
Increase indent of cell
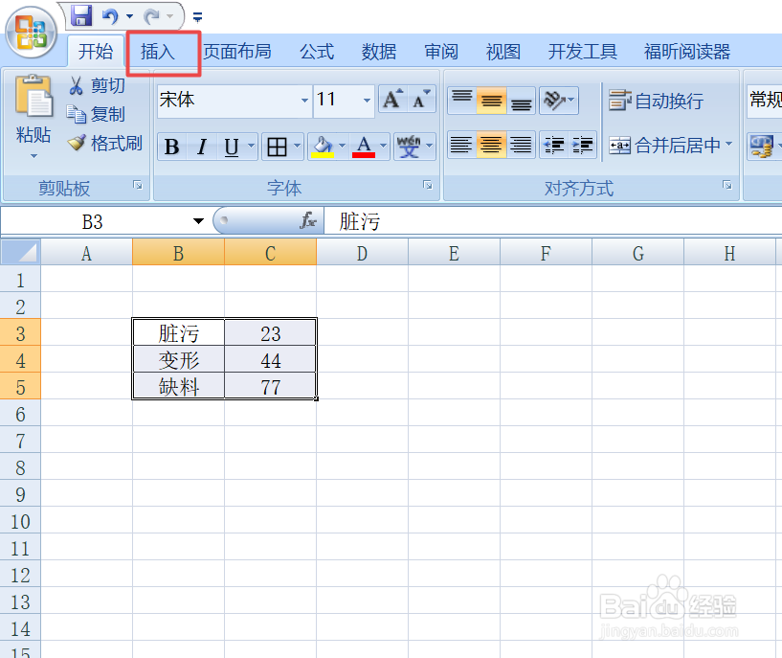tap(583, 146)
